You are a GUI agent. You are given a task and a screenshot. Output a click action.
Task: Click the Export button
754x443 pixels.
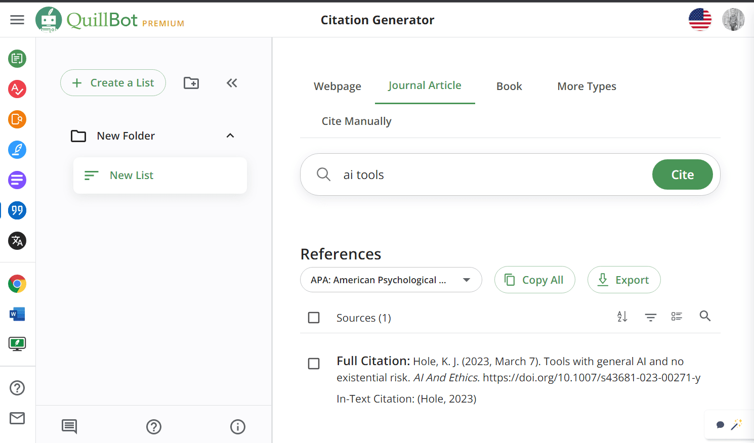[x=624, y=280]
